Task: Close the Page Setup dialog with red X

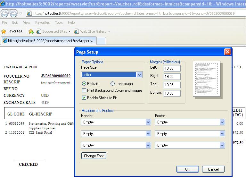Action: click(x=227, y=52)
